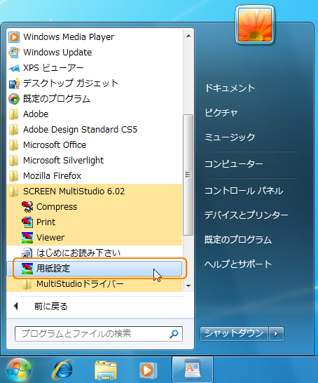Open the はじめにお読み下さい readme shortcut
The image size is (318, 383).
[x=95, y=253]
